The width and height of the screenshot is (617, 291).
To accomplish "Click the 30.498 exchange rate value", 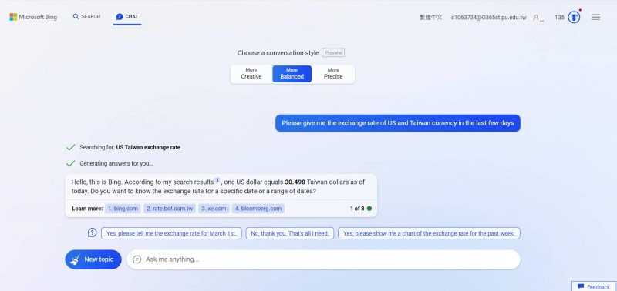I will pyautogui.click(x=295, y=182).
